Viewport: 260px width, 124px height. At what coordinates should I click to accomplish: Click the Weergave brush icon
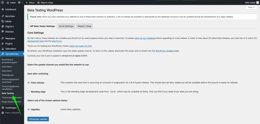(3, 39)
